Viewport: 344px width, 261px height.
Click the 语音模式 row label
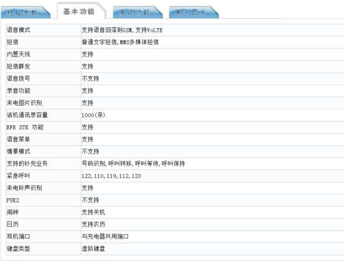point(19,30)
